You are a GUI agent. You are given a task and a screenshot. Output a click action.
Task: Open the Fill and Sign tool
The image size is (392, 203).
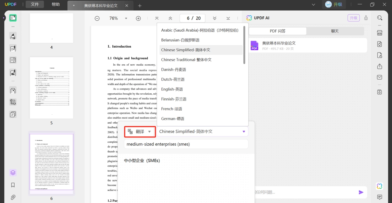click(13, 72)
